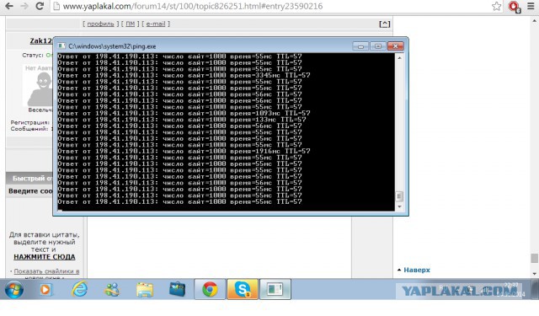Click the console scrollbar thumb
The height and width of the screenshot is (316, 539).
pos(399,196)
